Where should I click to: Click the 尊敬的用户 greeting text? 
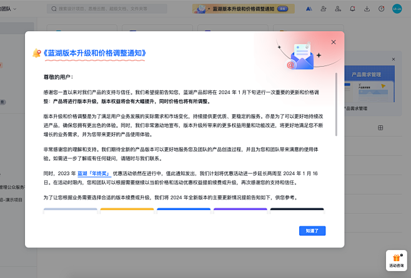click(x=58, y=77)
